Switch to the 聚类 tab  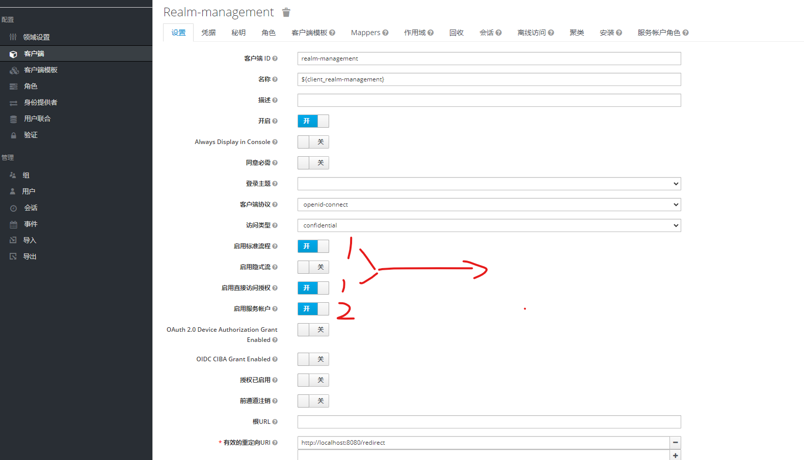tap(577, 33)
